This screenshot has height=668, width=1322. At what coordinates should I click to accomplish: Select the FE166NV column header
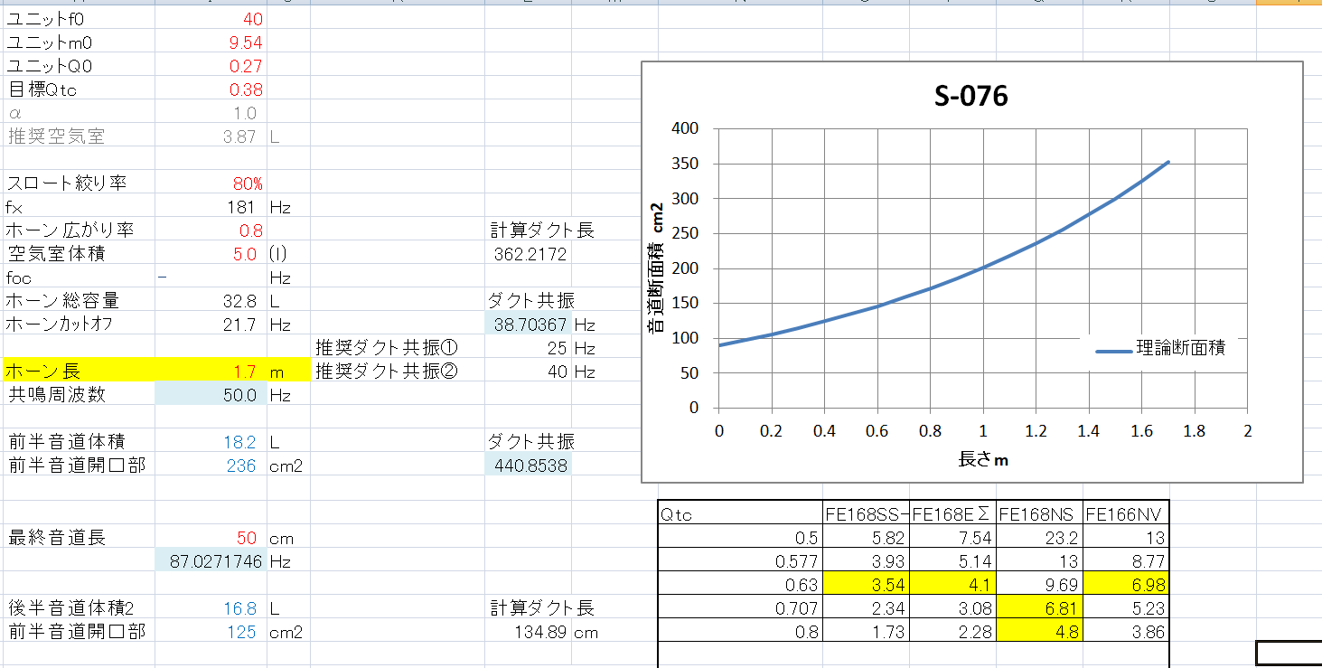(1126, 514)
